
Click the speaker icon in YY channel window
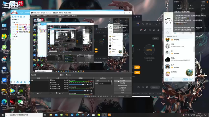(18, 82)
